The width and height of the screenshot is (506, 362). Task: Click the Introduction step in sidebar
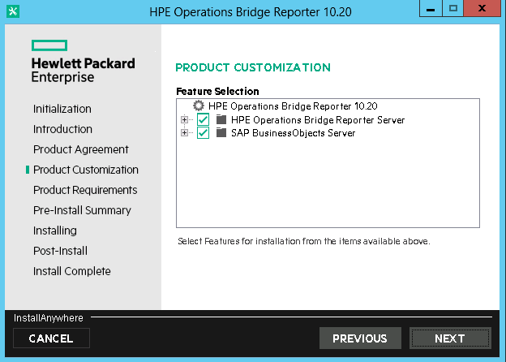[x=62, y=129]
